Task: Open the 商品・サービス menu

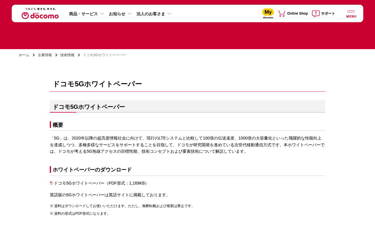Action: point(83,14)
